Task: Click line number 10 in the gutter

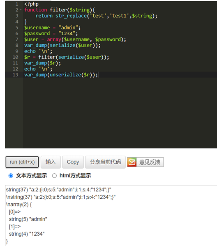Action: click(15, 57)
